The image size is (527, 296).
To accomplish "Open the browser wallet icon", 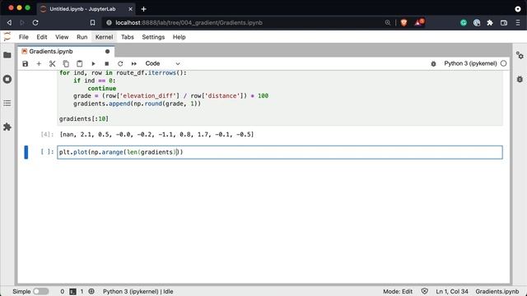I will (x=503, y=22).
